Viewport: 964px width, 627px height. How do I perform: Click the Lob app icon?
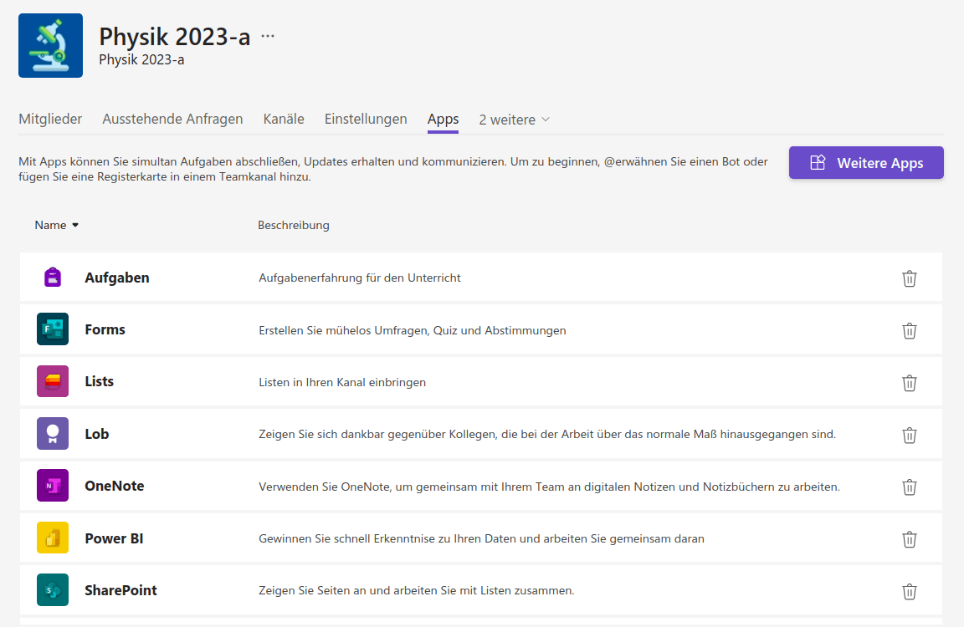[x=53, y=434]
